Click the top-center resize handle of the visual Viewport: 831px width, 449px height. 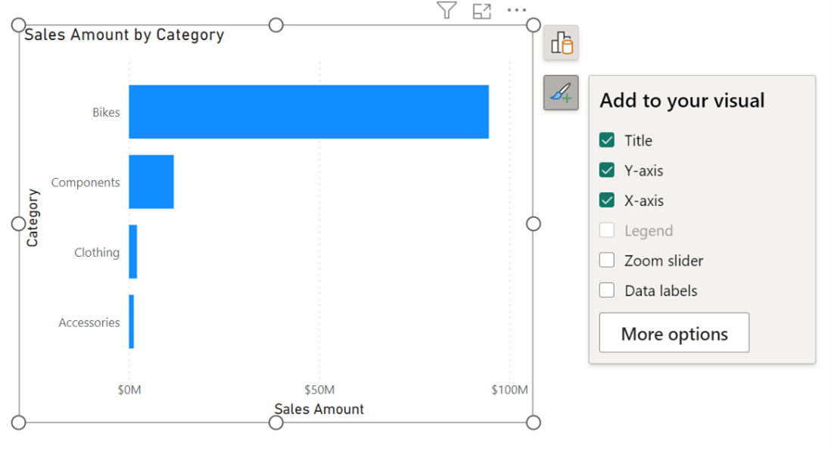pos(276,25)
